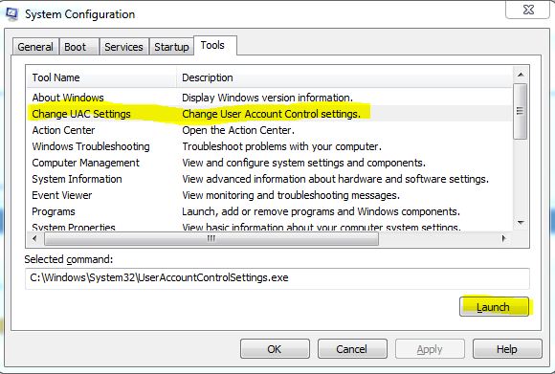Select Windows Troubleshooting in the list
This screenshot has height=374, width=555.
click(269, 146)
